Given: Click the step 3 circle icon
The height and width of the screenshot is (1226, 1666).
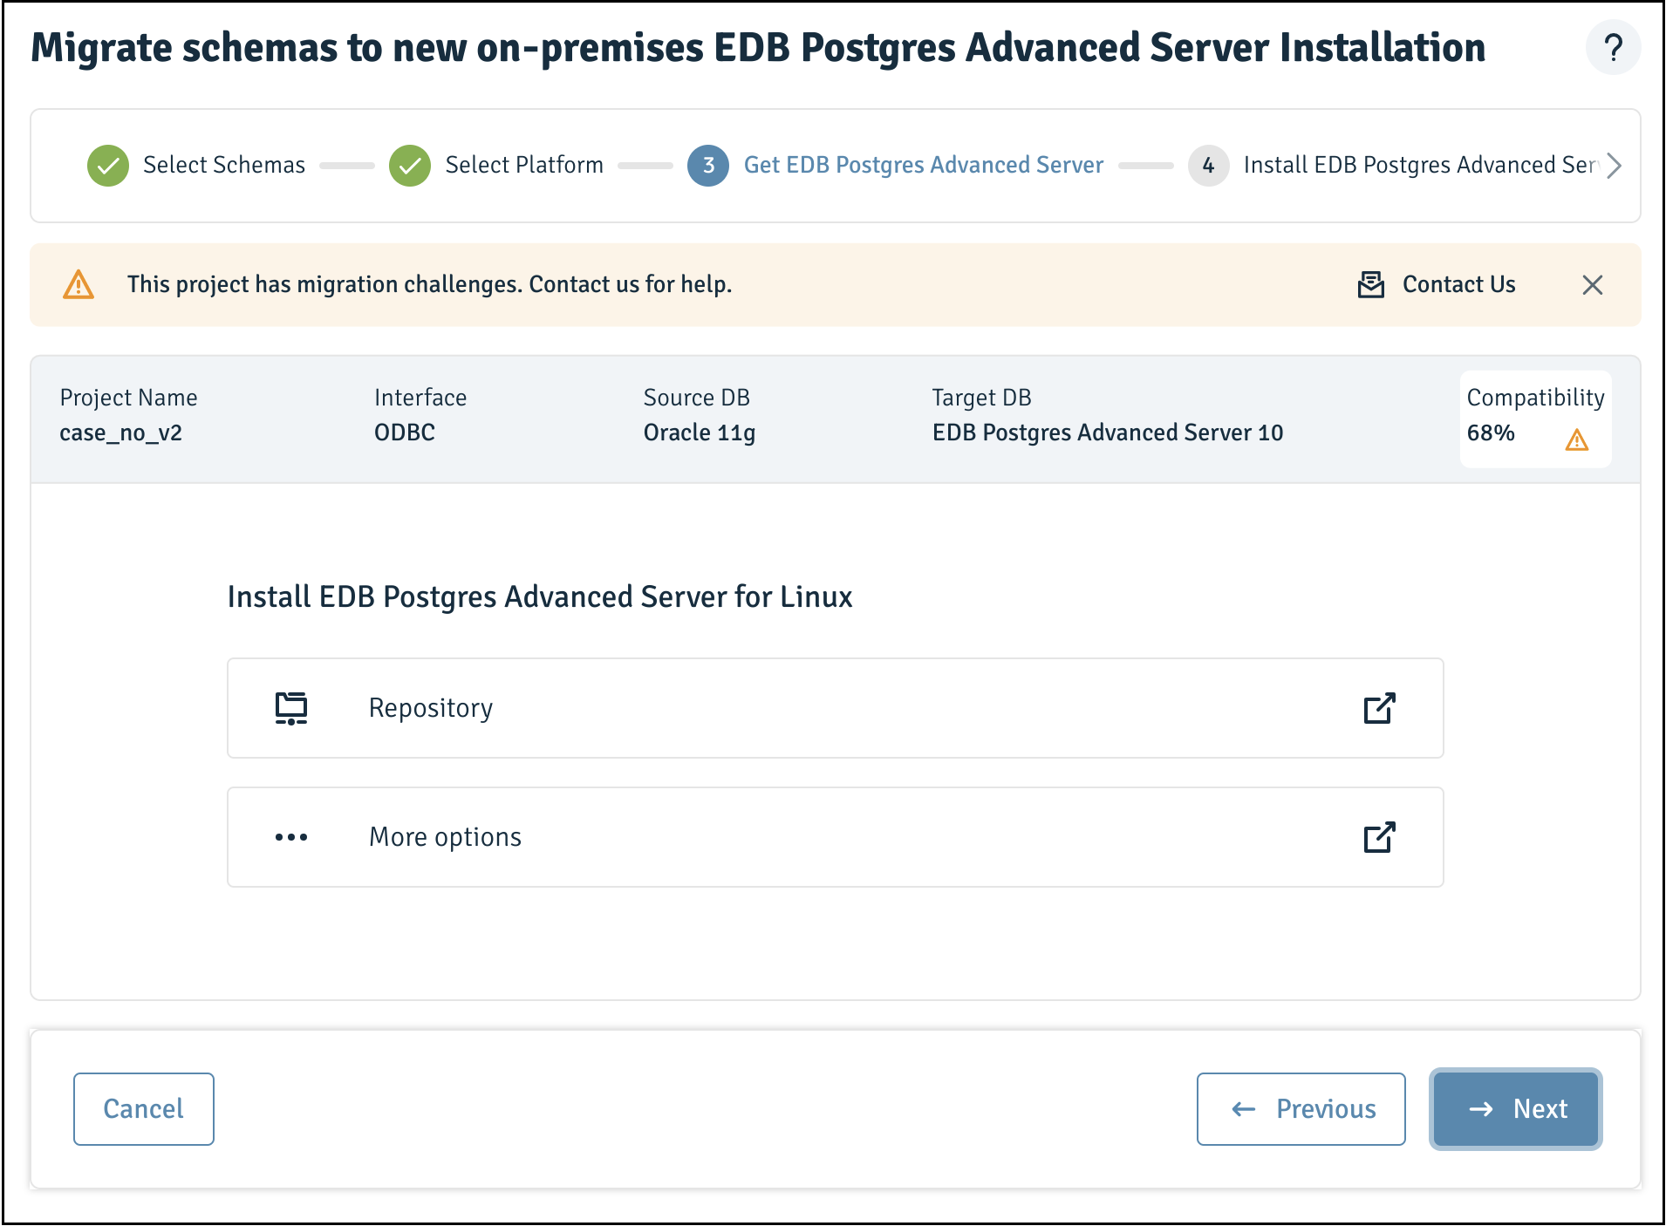Looking at the screenshot, I should (708, 166).
